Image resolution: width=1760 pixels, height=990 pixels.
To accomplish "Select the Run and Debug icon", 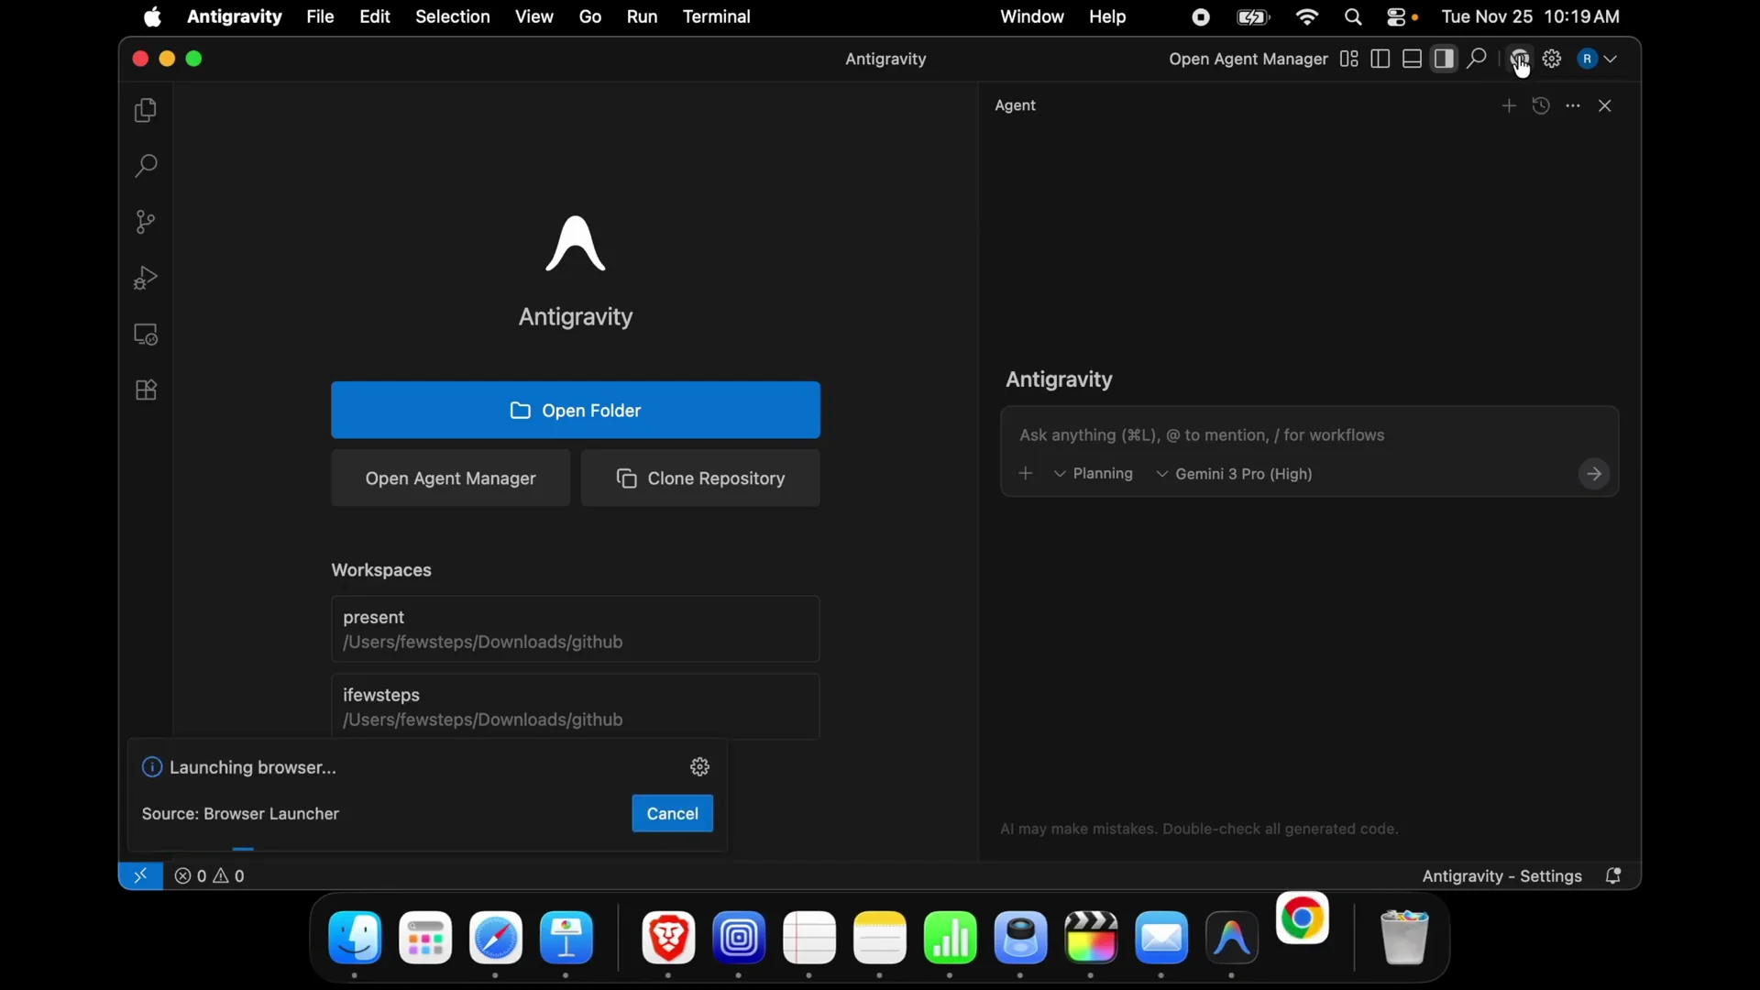I will tap(145, 278).
